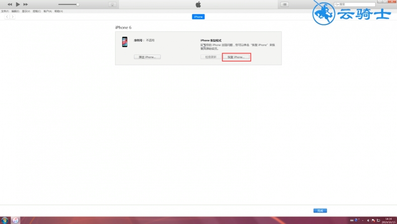397x224 pixels.
Task: Open the 编辑(E) menu
Action: [15, 11]
